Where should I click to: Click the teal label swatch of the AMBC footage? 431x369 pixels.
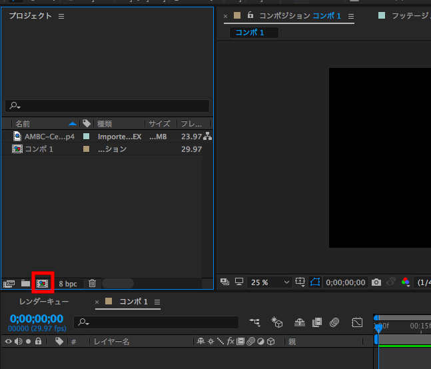coord(87,137)
